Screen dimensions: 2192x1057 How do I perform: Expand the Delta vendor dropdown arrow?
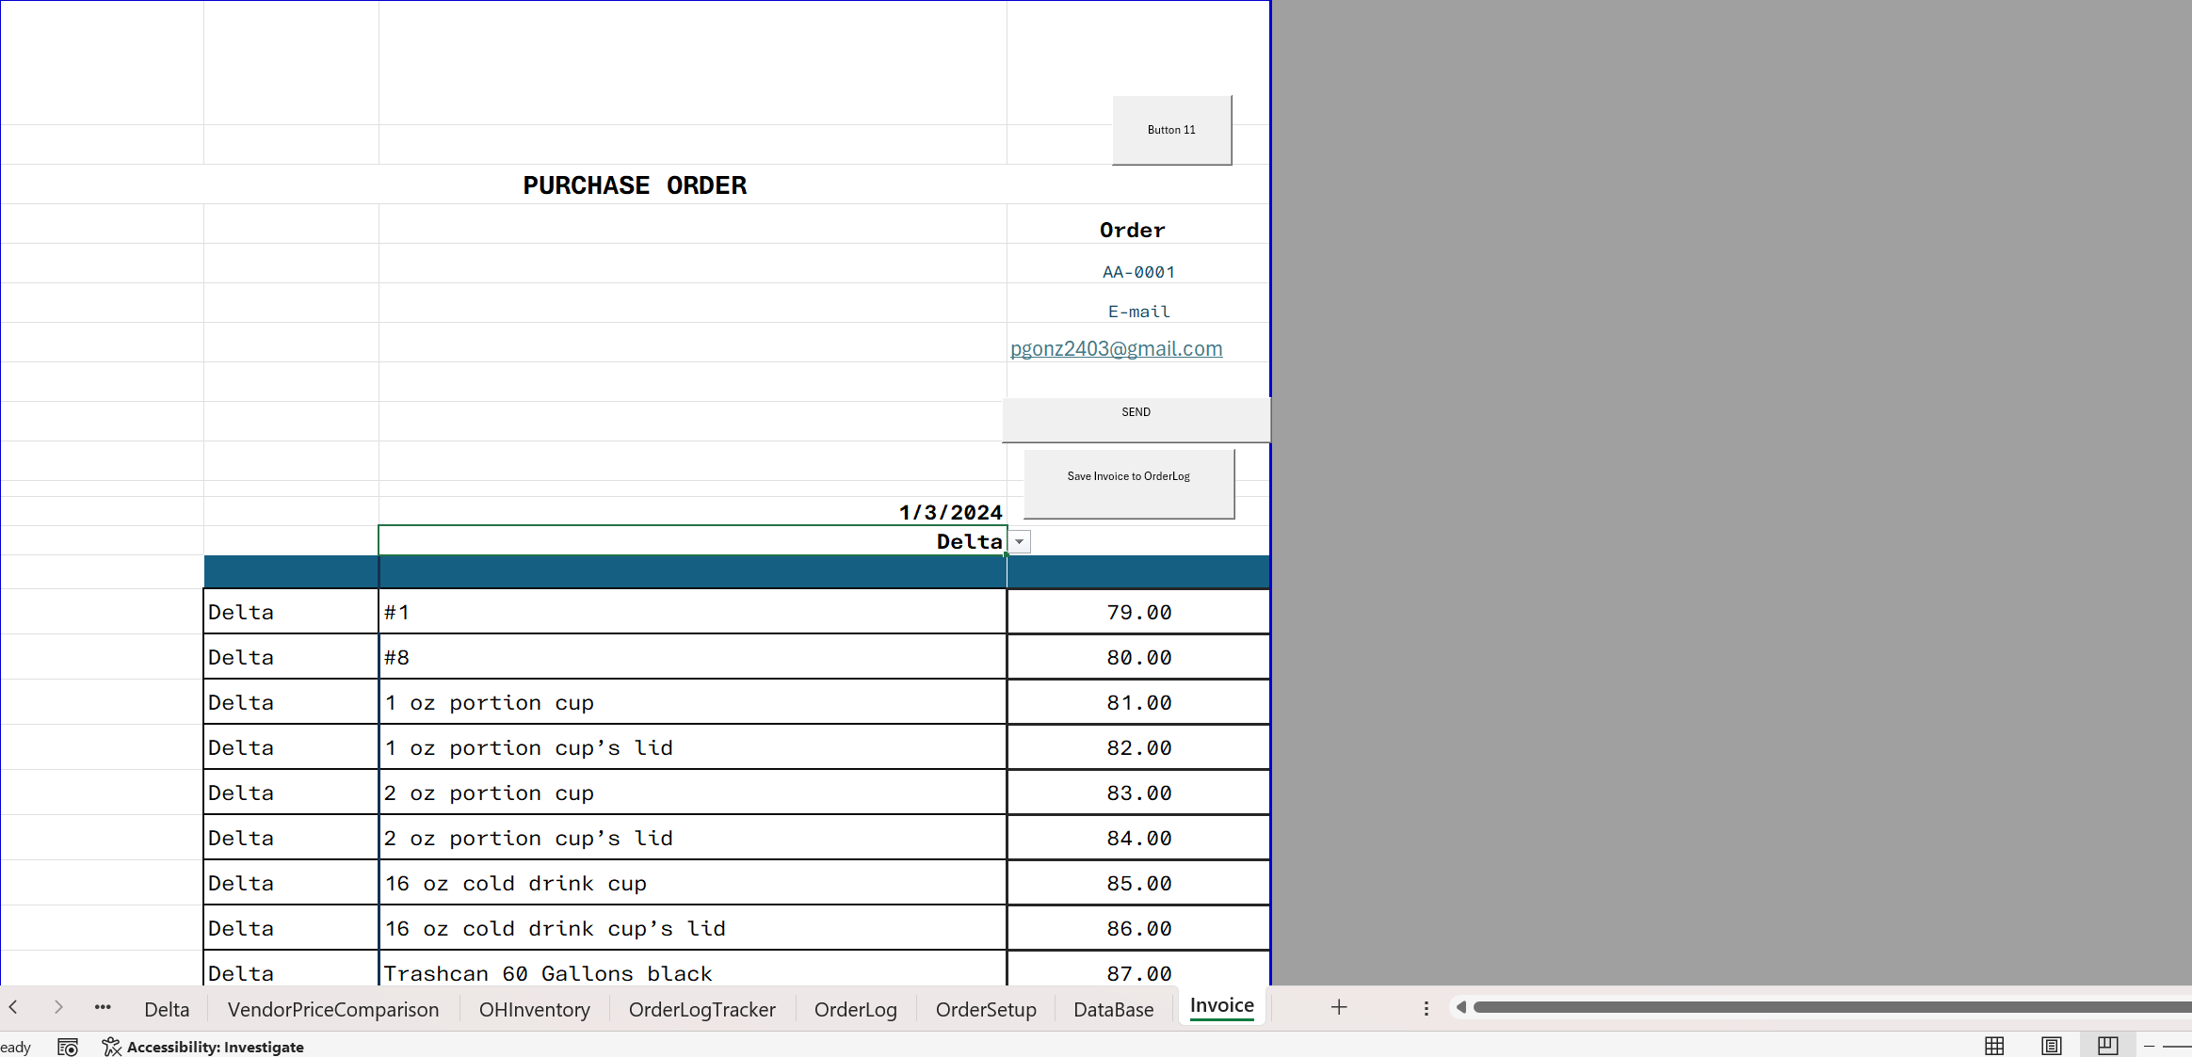pyautogui.click(x=1019, y=542)
